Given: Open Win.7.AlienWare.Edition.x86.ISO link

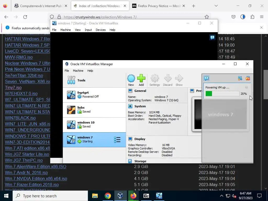Looking at the screenshot, I should 36,166.
